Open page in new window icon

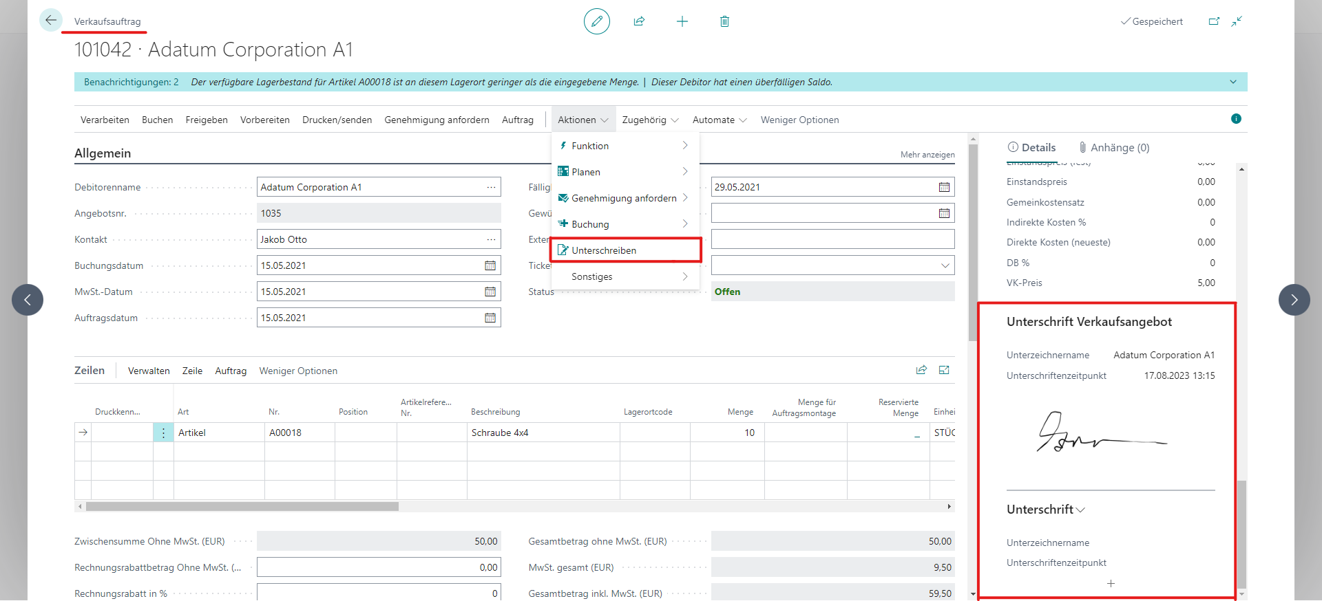1214,21
